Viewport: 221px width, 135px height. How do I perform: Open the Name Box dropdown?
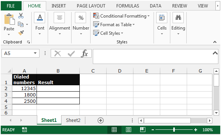coord(35,53)
